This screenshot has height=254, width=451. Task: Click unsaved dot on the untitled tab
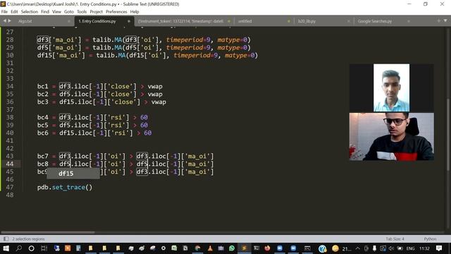tap(289, 21)
